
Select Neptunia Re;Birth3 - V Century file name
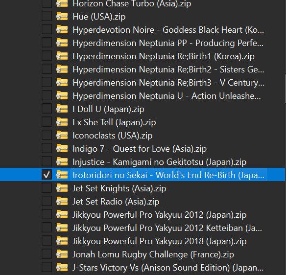[168, 83]
